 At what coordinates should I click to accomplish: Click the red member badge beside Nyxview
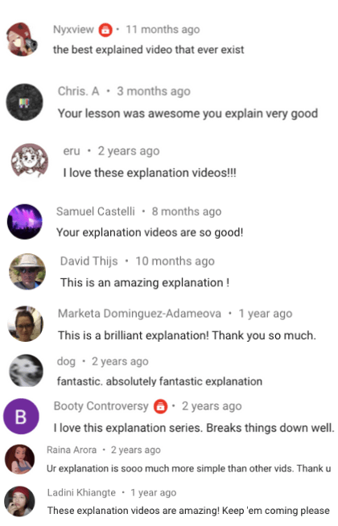(105, 30)
